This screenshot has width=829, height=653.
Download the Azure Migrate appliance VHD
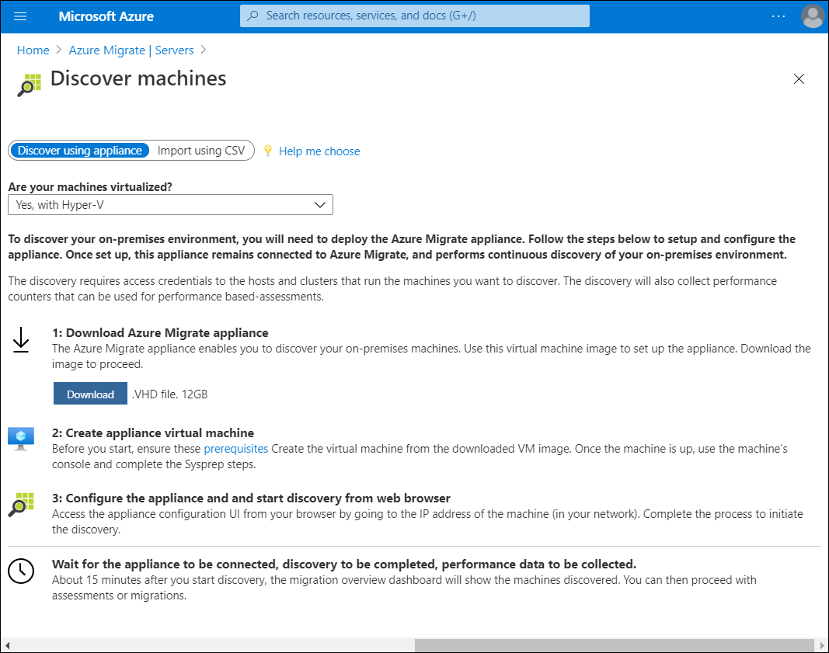coord(90,394)
